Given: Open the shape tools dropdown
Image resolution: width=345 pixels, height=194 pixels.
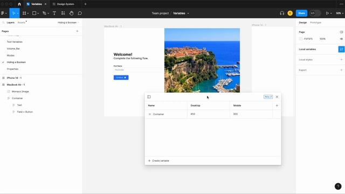Looking at the screenshot, I should (x=38, y=13).
